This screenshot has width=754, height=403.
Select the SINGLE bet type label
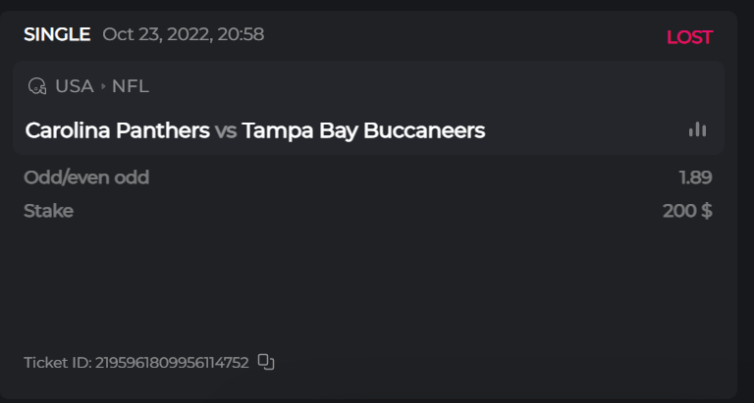point(57,35)
